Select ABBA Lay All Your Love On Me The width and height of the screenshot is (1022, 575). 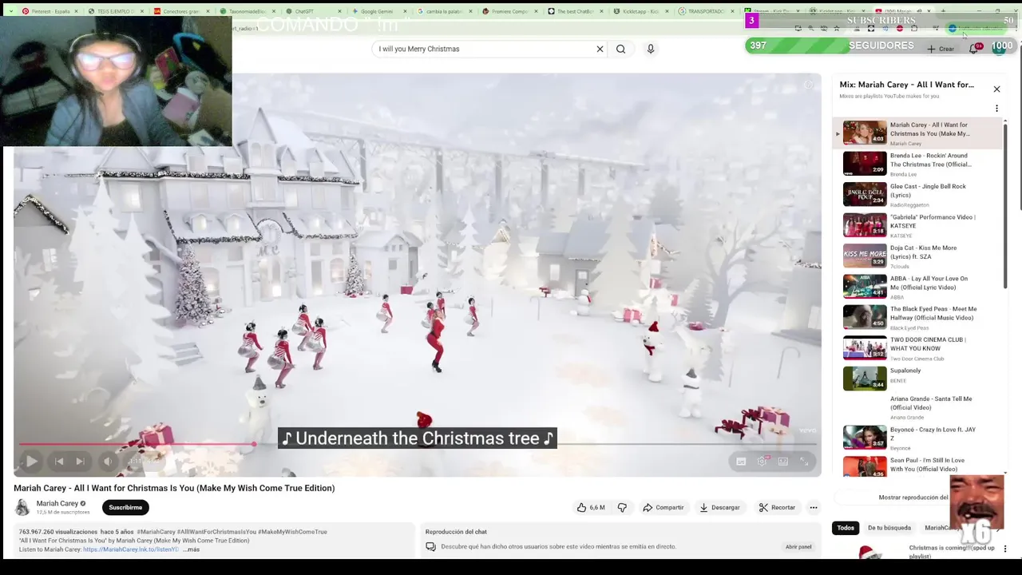[x=918, y=287]
